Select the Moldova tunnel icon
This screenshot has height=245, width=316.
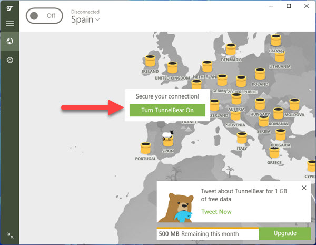pos(294,104)
